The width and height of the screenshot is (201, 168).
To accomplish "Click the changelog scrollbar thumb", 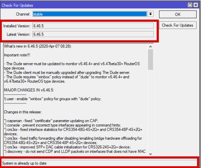I will pos(150,60).
